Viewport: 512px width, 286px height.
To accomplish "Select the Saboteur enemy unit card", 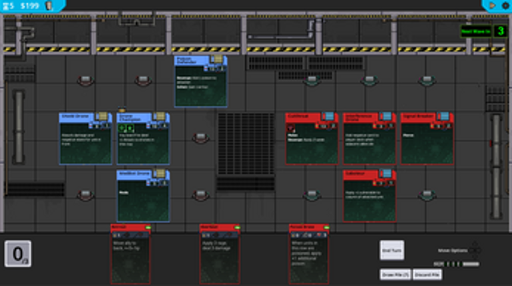I will (x=370, y=196).
